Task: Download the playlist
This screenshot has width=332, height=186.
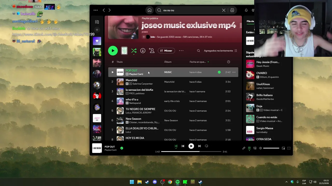Action: click(143, 51)
